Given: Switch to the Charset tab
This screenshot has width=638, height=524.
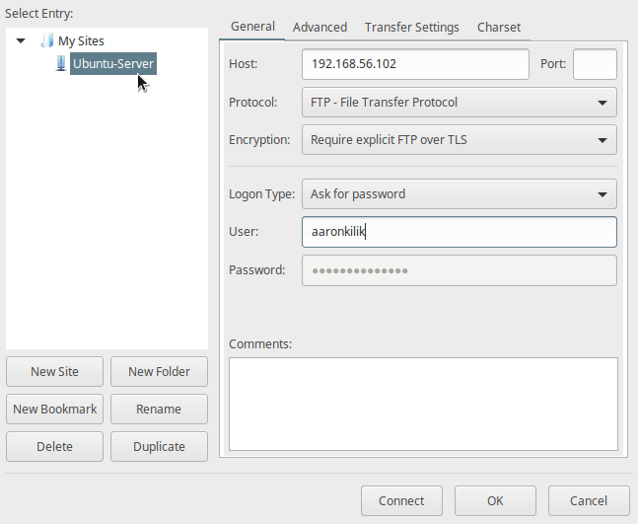Looking at the screenshot, I should (499, 28).
